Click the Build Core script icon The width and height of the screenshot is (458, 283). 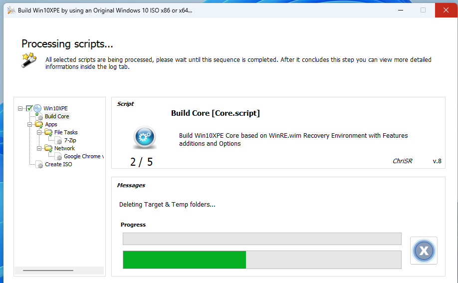(39, 116)
